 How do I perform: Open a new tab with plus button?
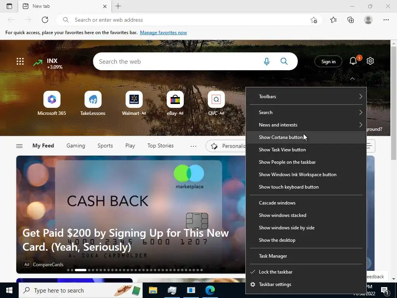tap(118, 6)
